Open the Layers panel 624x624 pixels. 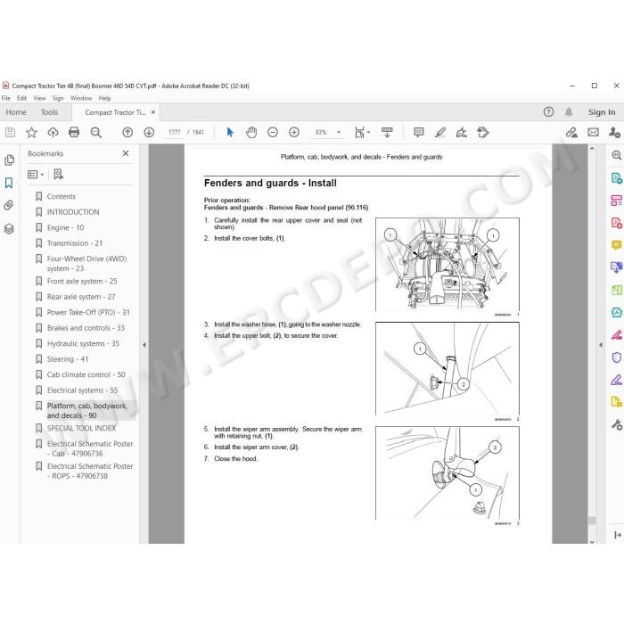coord(9,228)
